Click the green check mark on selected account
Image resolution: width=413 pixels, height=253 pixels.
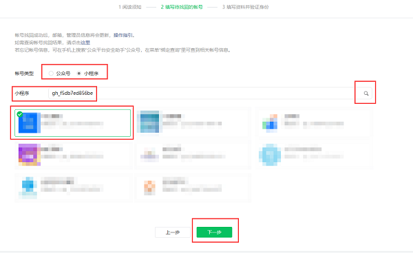click(20, 114)
